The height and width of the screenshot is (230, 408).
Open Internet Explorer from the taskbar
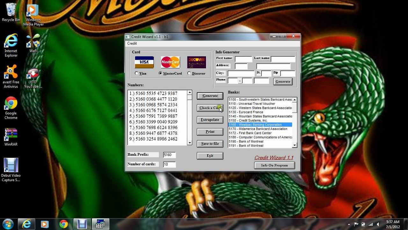pyautogui.click(x=26, y=224)
